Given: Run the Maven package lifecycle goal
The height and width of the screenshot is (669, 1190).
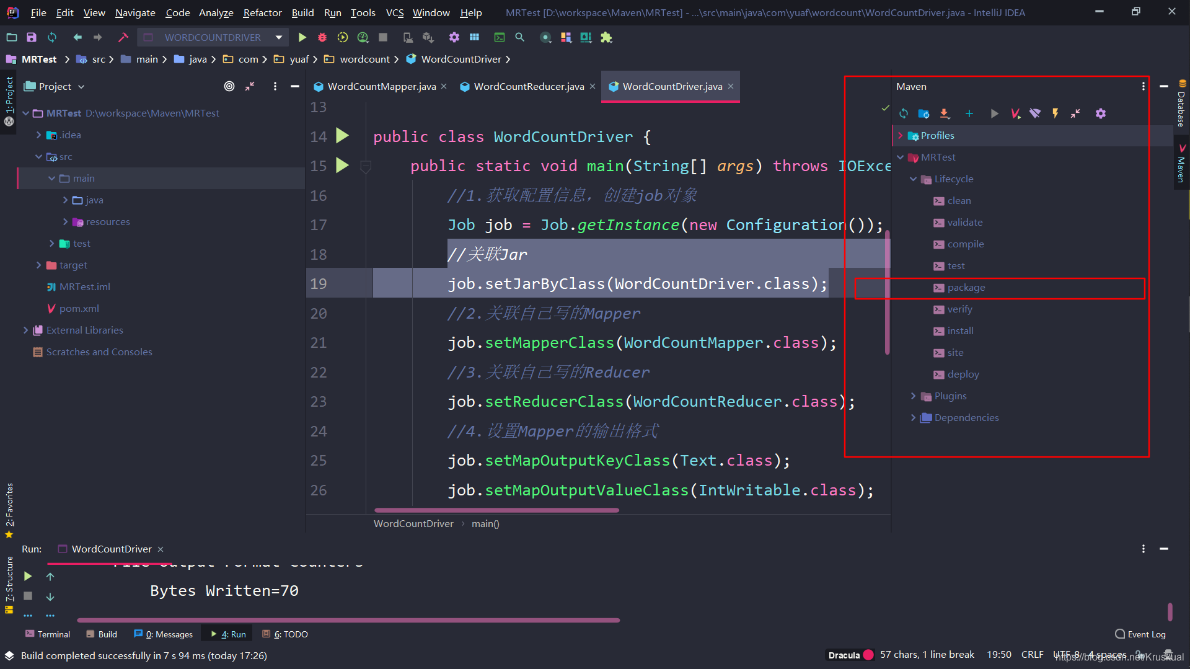Looking at the screenshot, I should coord(966,287).
